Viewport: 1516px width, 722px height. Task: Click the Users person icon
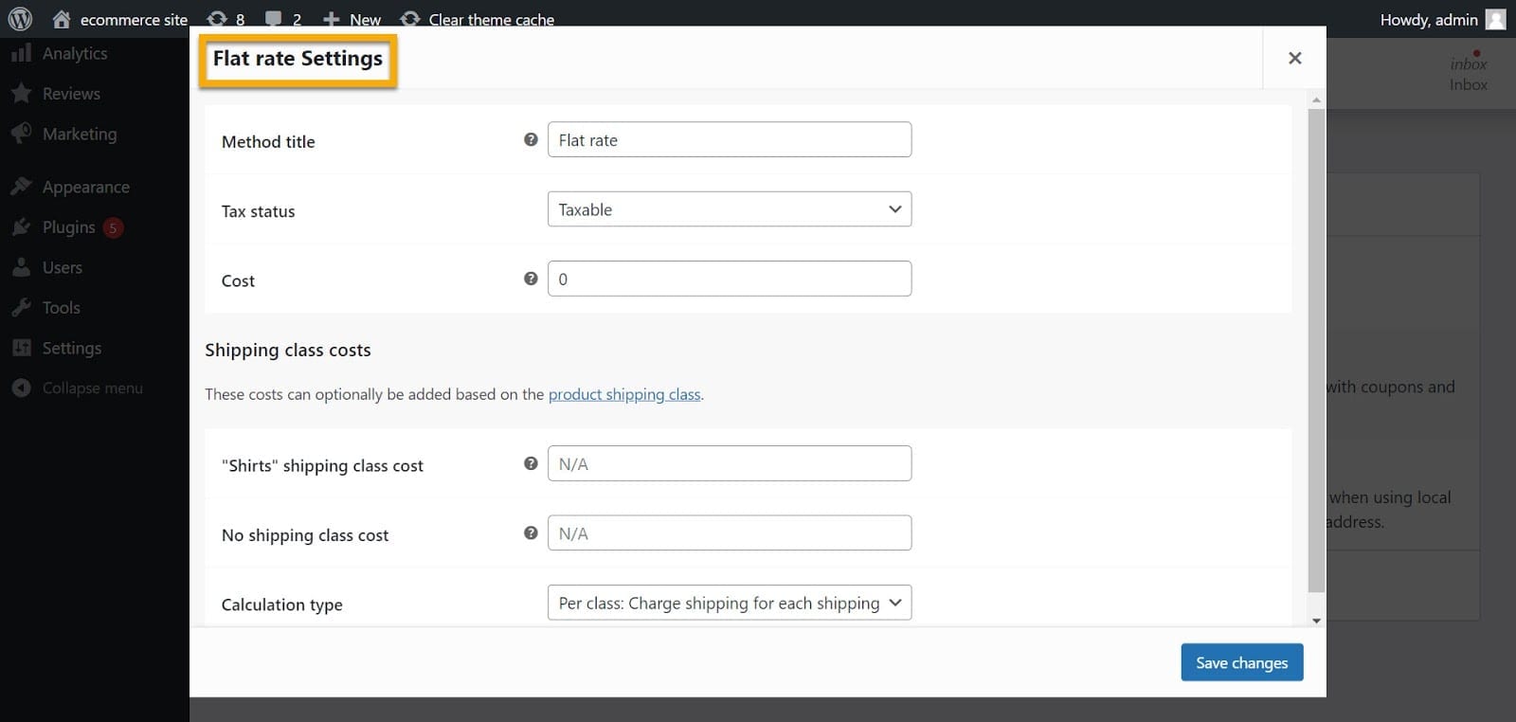[21, 267]
